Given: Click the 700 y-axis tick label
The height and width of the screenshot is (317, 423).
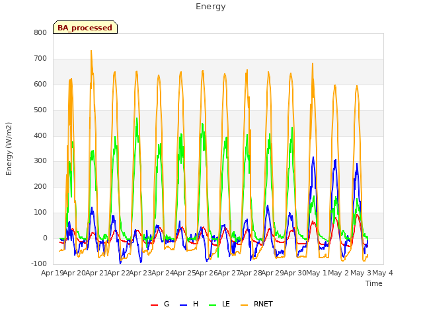Looking at the screenshot, I should pos(40,58).
